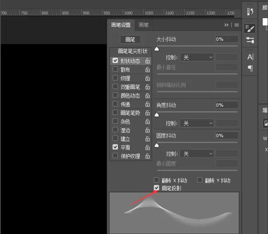Click lock icon for 杂色

click(x=148, y=122)
